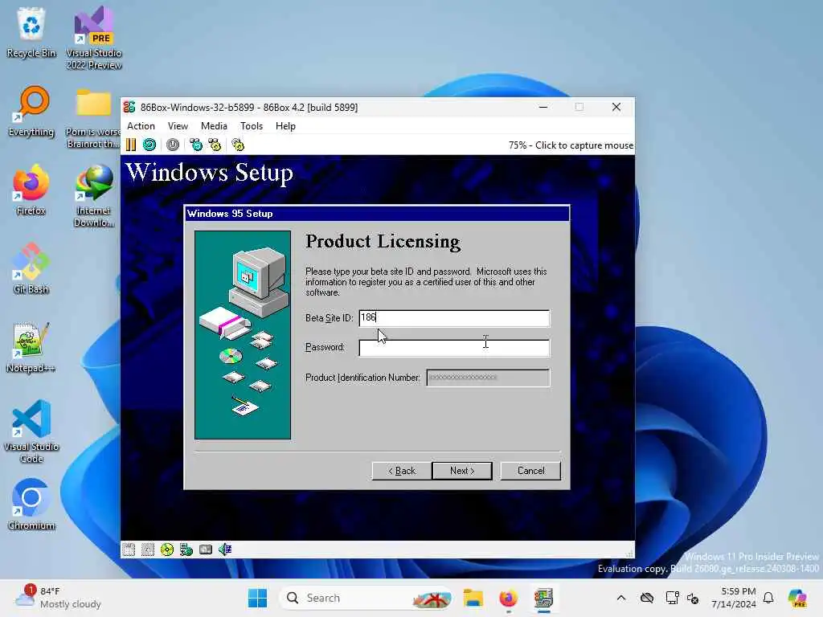Open the Tools menu
This screenshot has height=617, width=823.
pos(252,126)
